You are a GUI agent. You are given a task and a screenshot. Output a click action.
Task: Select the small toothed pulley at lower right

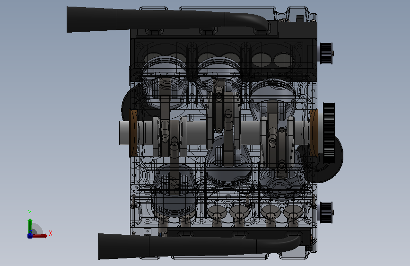tap(326, 213)
